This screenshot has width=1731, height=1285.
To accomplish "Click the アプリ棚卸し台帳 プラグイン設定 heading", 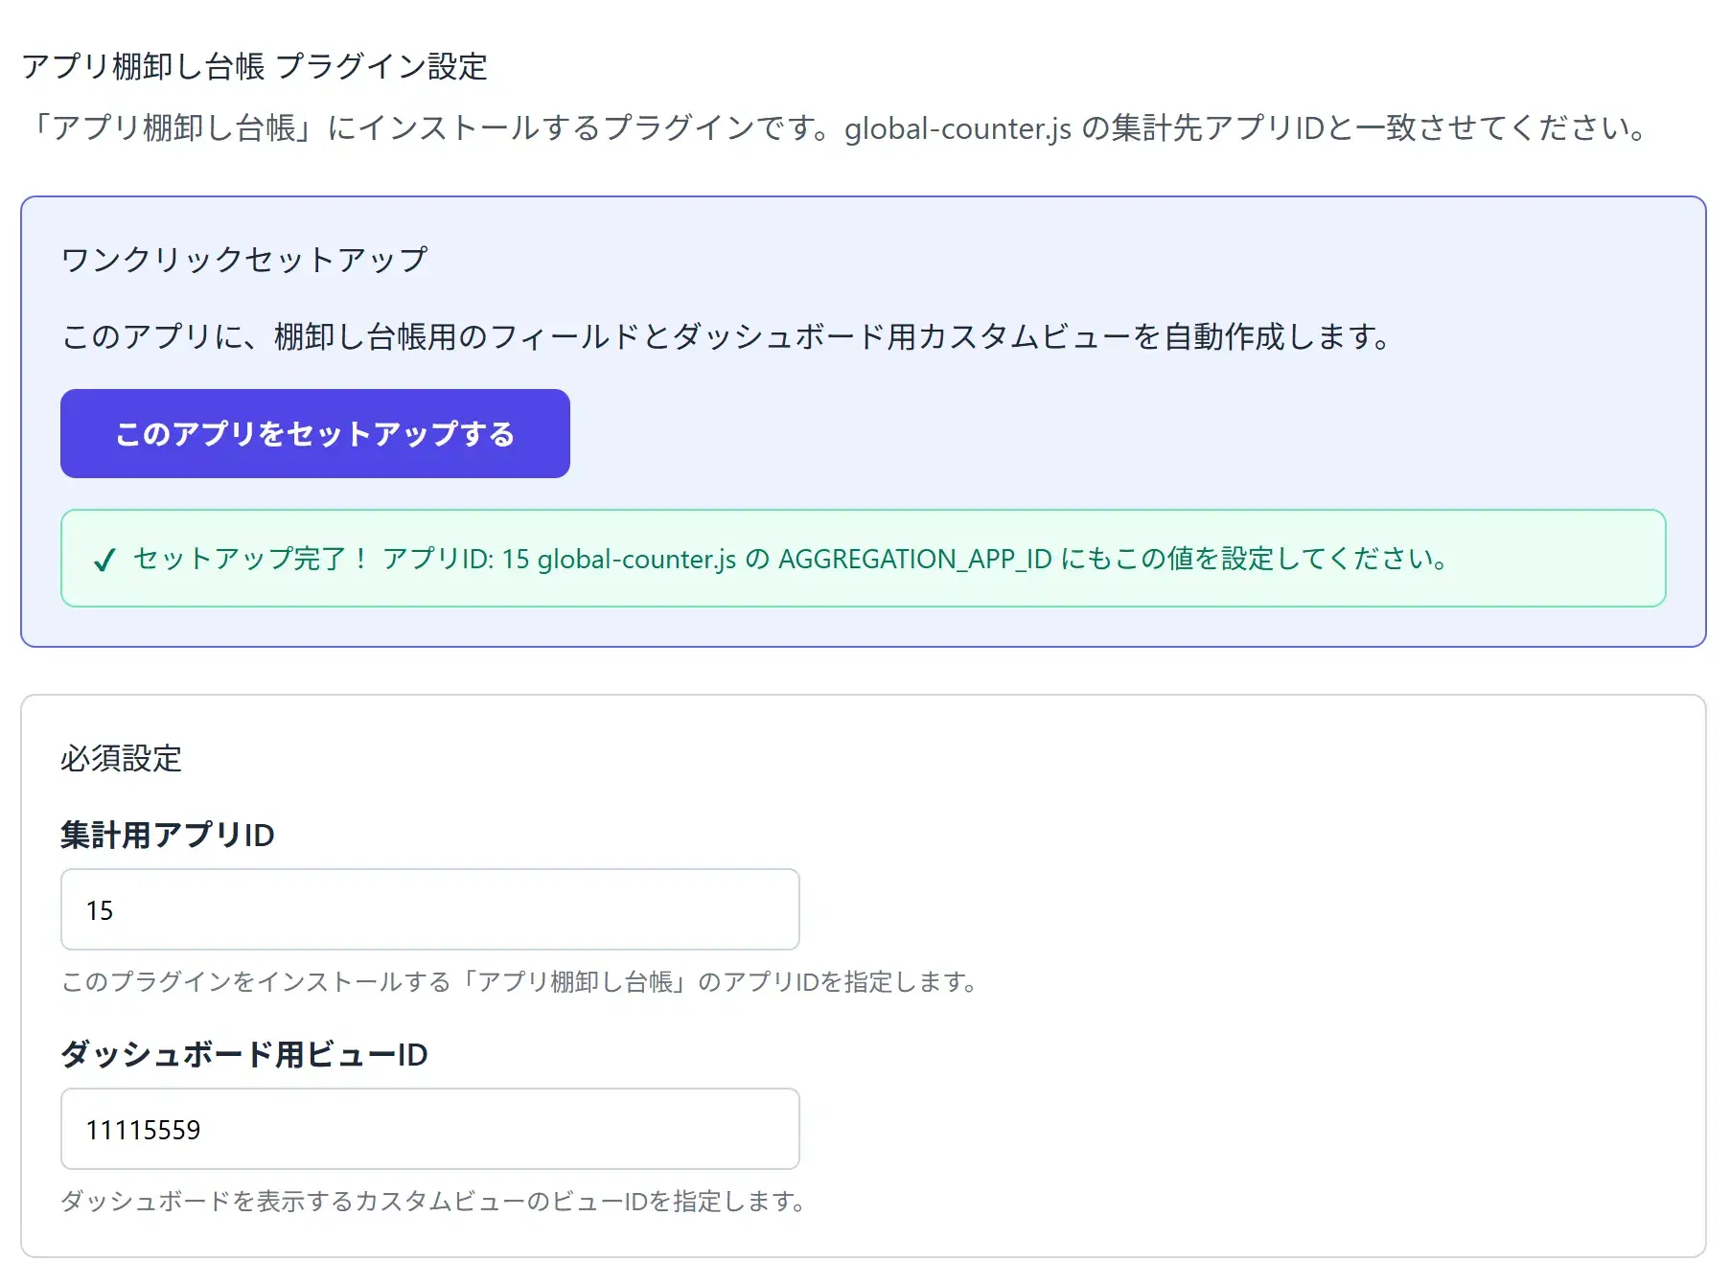I will tap(255, 66).
